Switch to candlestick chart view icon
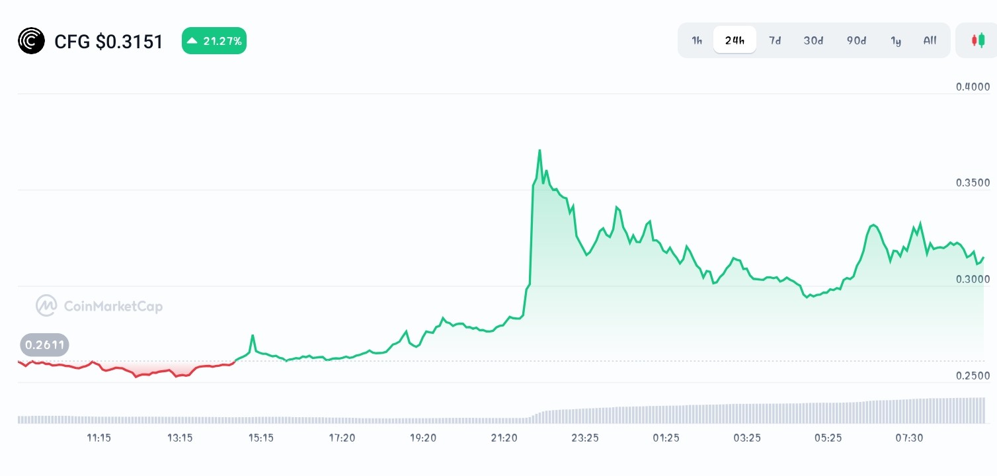Viewport: 997px width, 476px height. tap(977, 40)
